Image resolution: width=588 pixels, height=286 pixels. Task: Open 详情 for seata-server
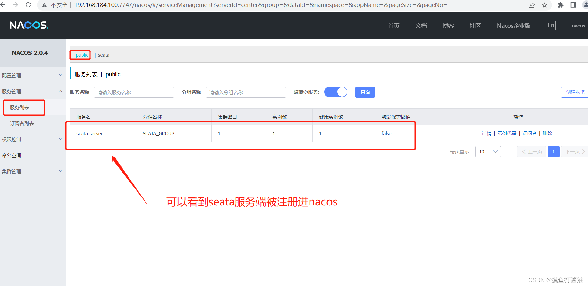coord(487,133)
